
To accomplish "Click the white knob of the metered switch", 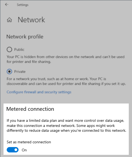I will pyautogui.click(x=16, y=150).
